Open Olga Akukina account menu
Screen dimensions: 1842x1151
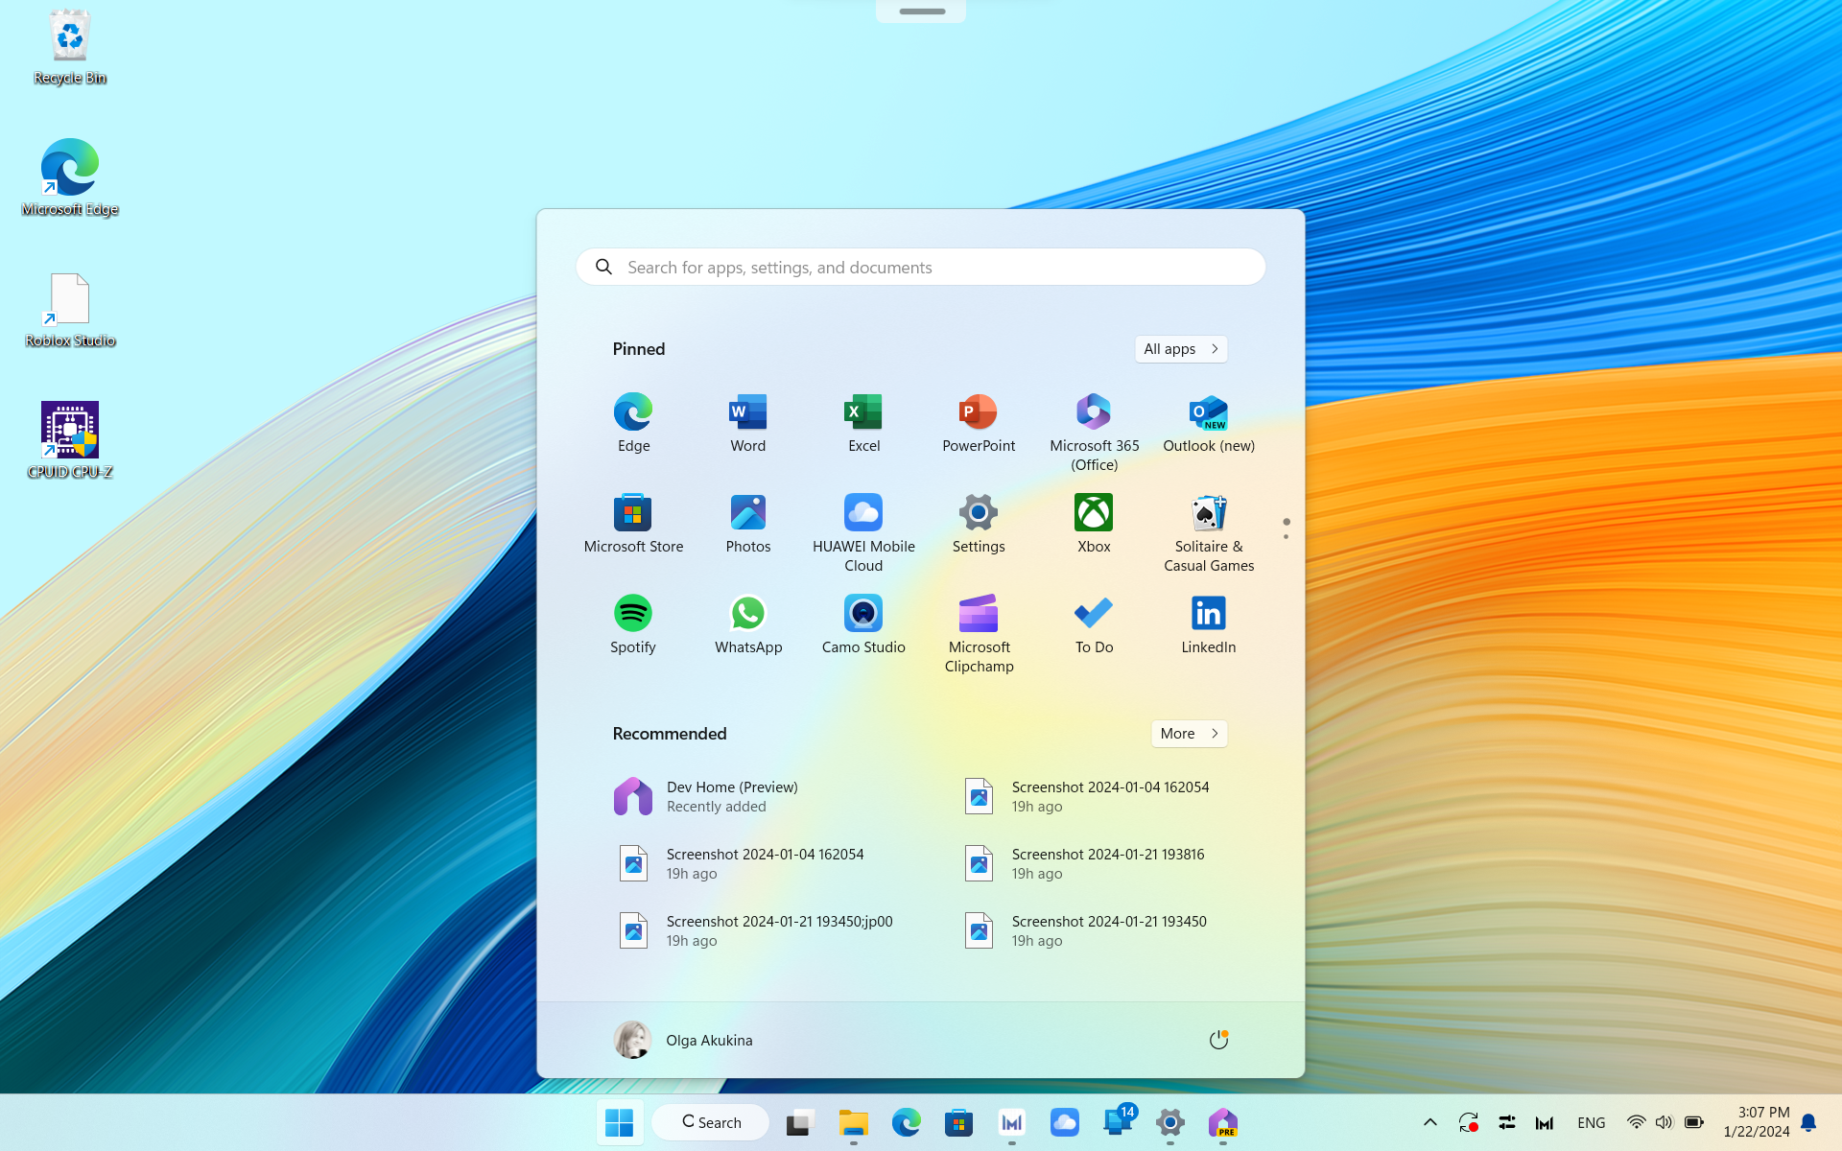click(683, 1040)
